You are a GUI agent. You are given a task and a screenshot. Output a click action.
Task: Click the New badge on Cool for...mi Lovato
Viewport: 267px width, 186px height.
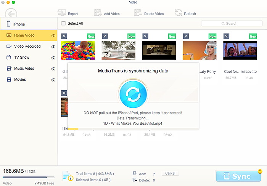[x=253, y=37]
